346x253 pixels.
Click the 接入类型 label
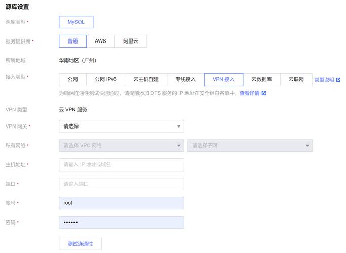tap(15, 77)
